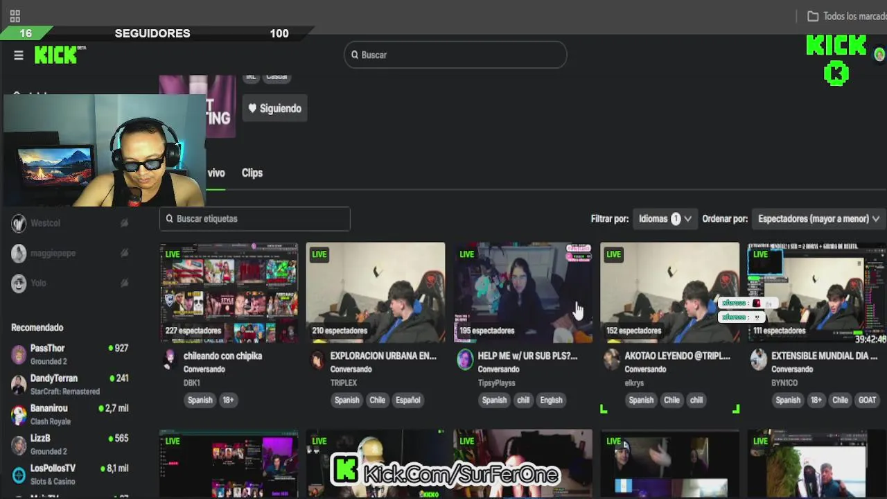This screenshot has height=499, width=887.
Task: Click Clash Royale under Bananirou
Action: tap(51, 421)
